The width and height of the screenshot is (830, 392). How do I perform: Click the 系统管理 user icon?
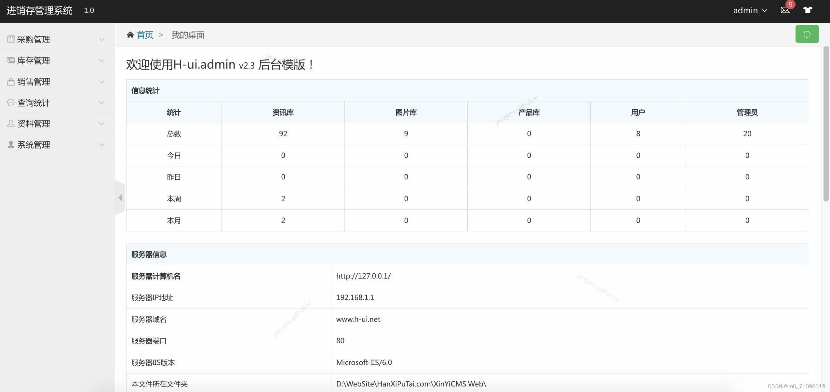[11, 145]
